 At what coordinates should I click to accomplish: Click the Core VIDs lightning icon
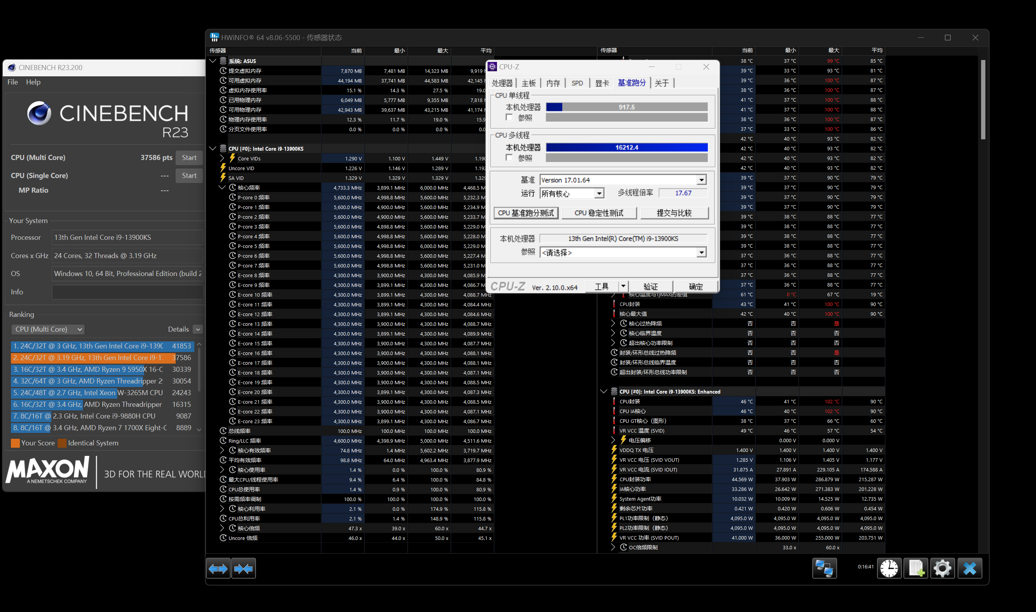[232, 158]
